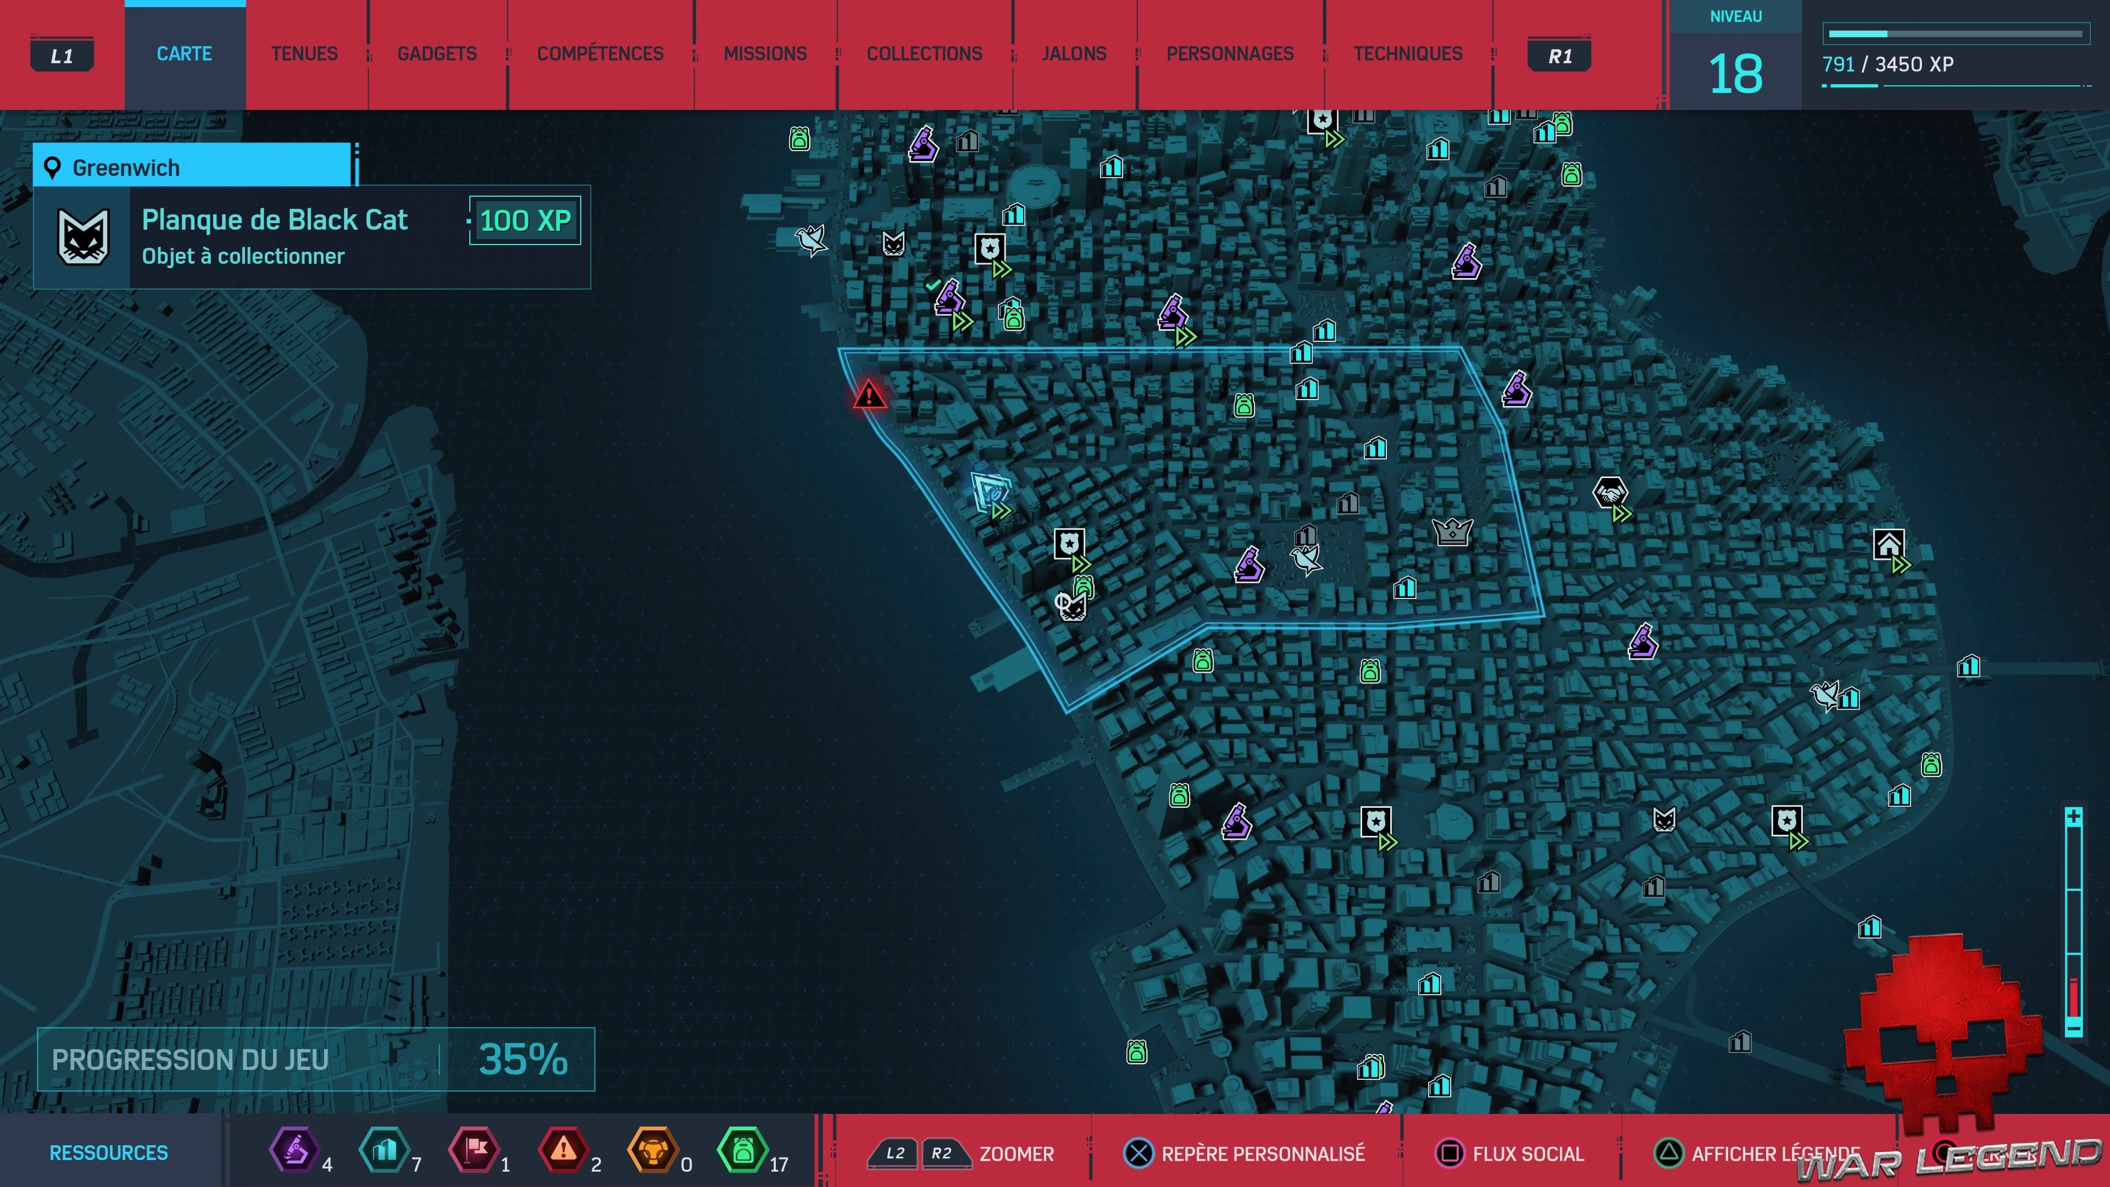Click the REPÈRE PERSONNALISÉ cross button
The width and height of the screenshot is (2110, 1187).
[x=1139, y=1153]
